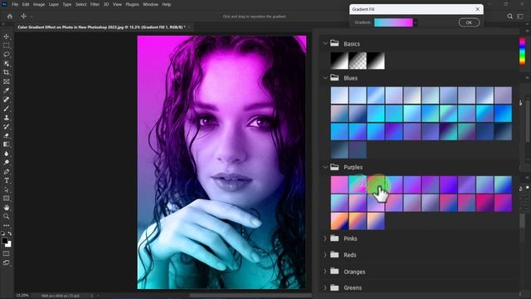Collapse the Blues gradient folder
This screenshot has height=299, width=531.
[x=325, y=77]
